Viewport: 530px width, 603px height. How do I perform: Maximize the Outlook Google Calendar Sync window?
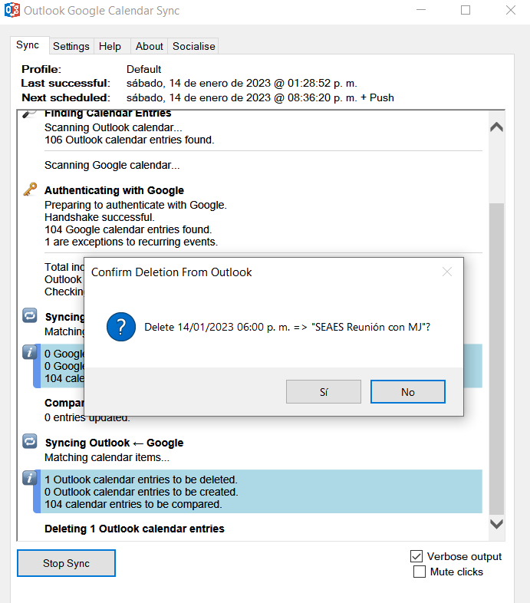[x=466, y=10]
